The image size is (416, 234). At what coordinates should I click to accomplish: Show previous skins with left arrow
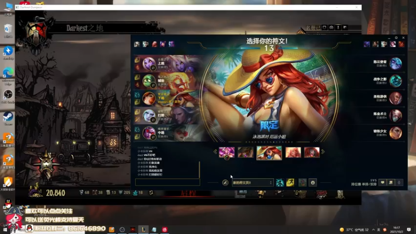coord(215,152)
